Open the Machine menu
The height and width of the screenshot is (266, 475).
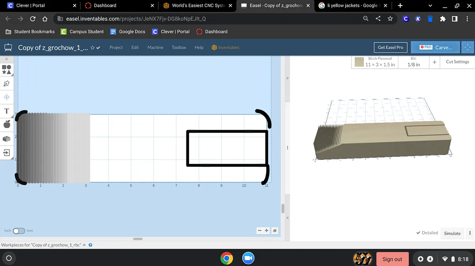(x=155, y=48)
